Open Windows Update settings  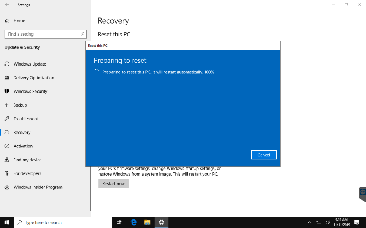(30, 64)
